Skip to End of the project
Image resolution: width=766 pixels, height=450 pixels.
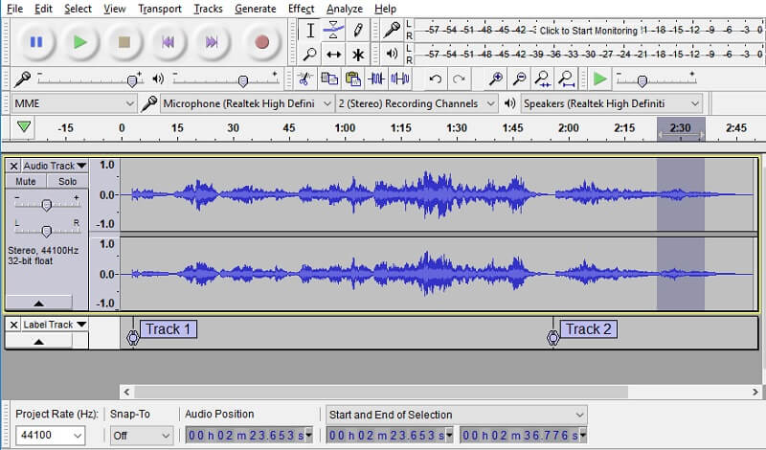tap(212, 42)
